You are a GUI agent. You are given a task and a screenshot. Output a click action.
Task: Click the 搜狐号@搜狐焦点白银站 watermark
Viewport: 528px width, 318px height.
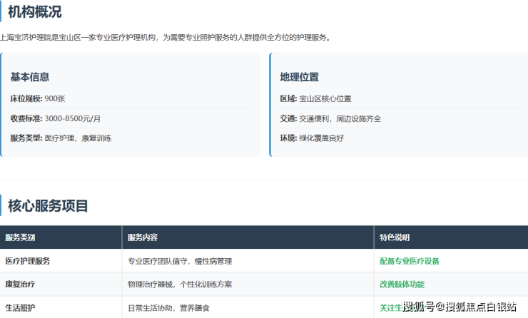point(460,307)
